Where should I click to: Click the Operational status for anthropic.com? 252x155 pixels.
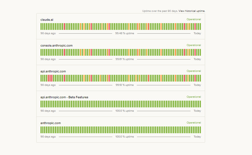pos(194,123)
